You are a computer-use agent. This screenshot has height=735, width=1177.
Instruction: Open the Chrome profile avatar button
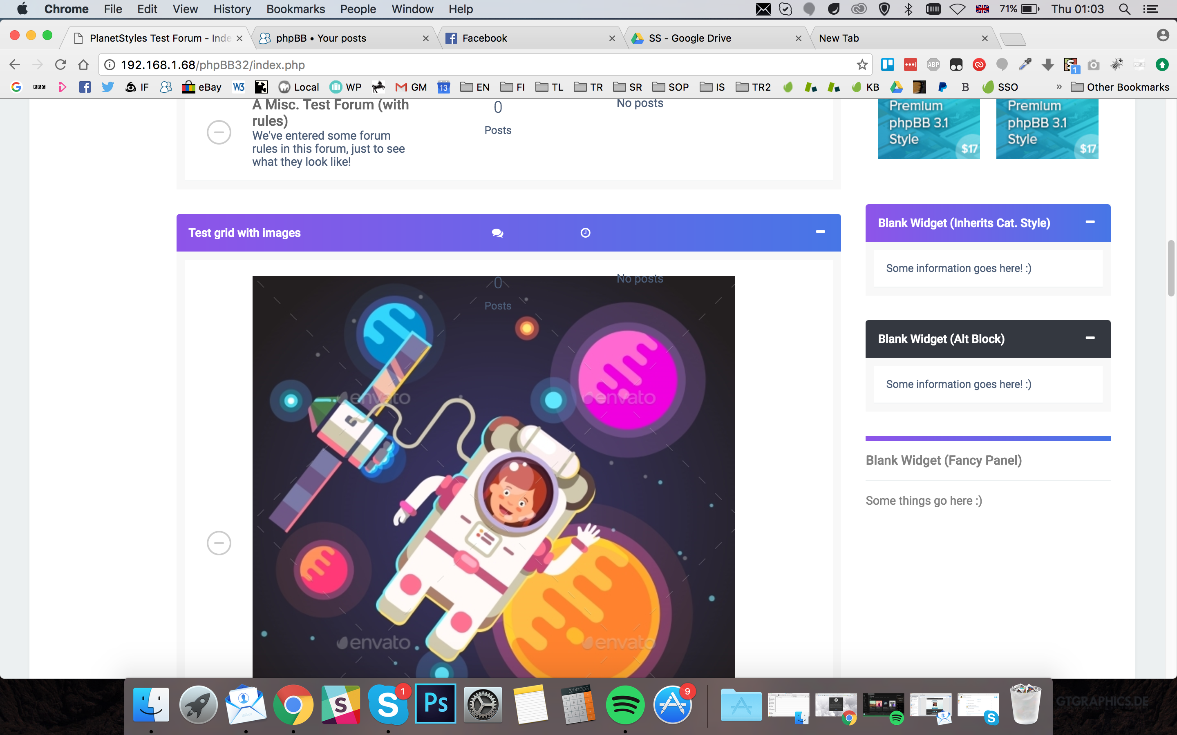[x=1162, y=35]
